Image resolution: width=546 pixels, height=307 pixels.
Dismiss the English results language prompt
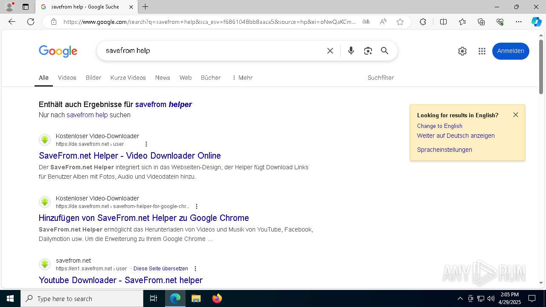(x=516, y=115)
